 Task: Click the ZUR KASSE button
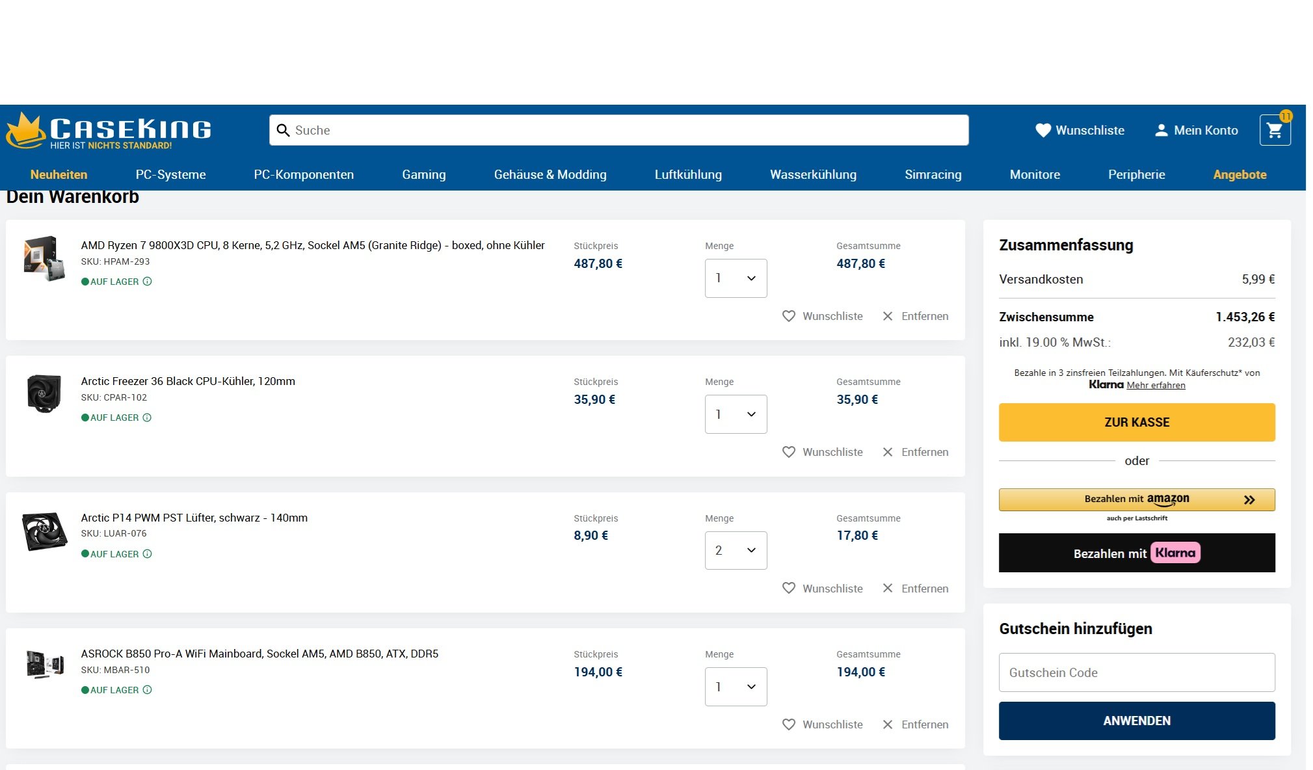pyautogui.click(x=1136, y=422)
